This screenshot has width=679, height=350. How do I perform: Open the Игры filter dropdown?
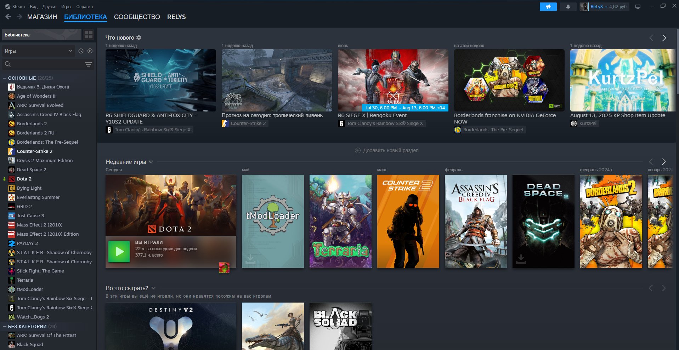39,51
